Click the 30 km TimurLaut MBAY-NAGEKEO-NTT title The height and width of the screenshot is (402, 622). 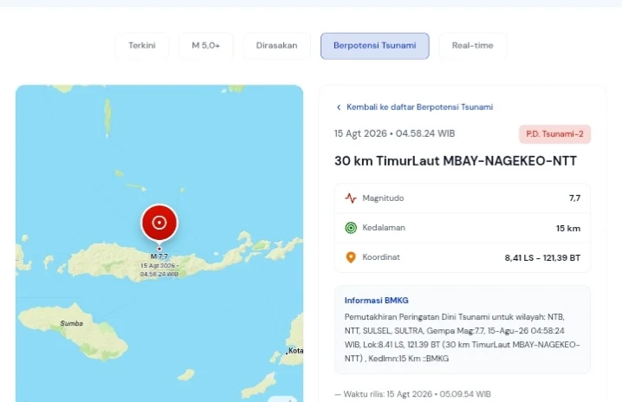(x=456, y=161)
